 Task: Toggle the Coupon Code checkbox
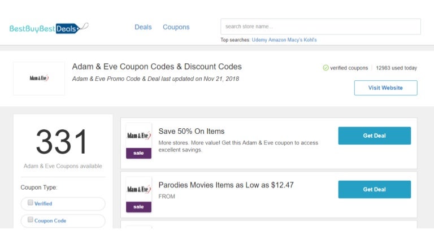click(x=31, y=220)
